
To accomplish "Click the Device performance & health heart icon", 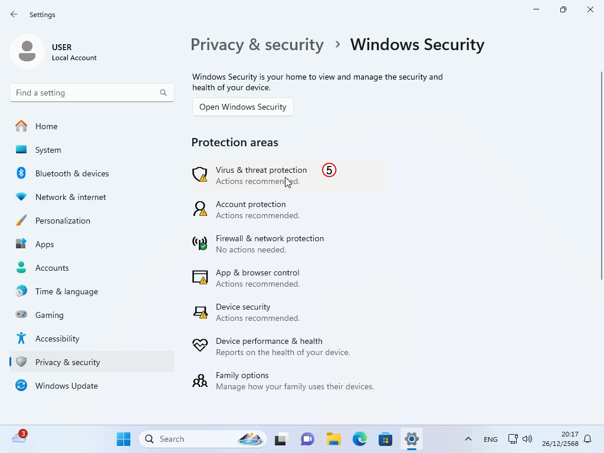I will (x=200, y=346).
